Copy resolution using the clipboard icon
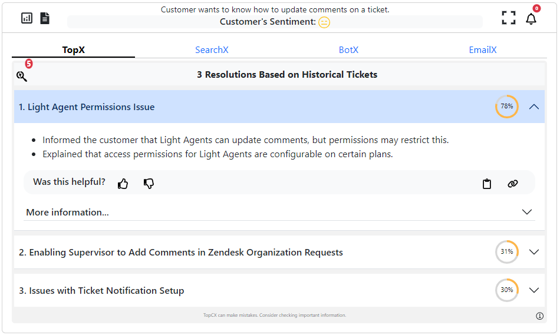560x335 pixels. (x=487, y=184)
